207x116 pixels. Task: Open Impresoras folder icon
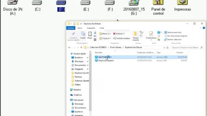pos(182,2)
